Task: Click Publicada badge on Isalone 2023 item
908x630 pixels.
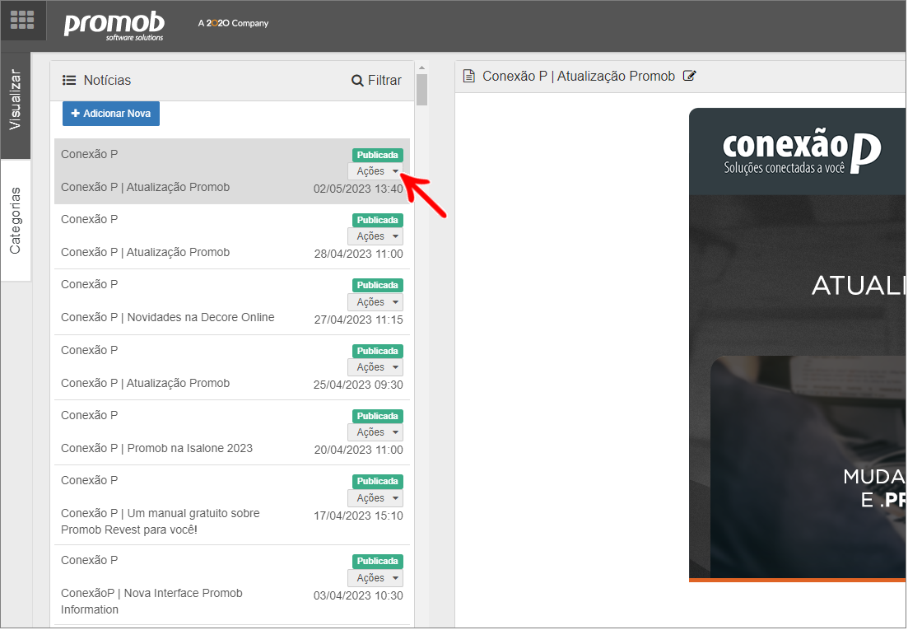Action: [x=378, y=416]
